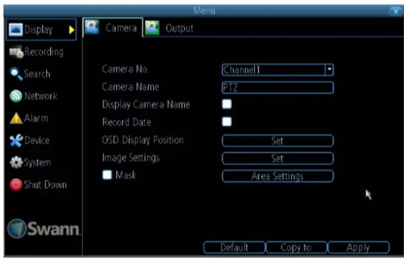
Task: Click Set for Image Settings
Action: [278, 158]
